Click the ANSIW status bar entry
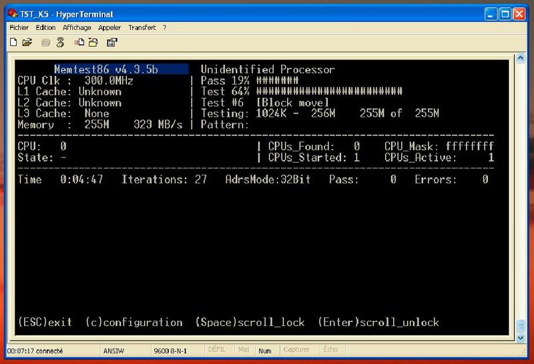The image size is (534, 364). point(113,351)
